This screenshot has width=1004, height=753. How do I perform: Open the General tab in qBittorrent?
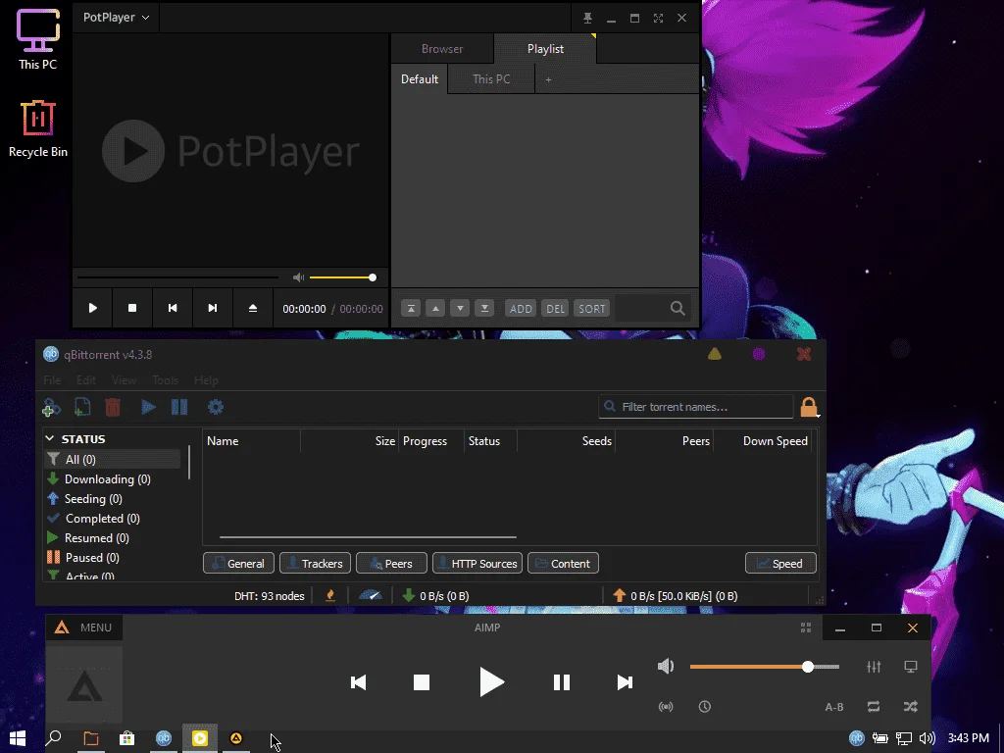point(239,564)
